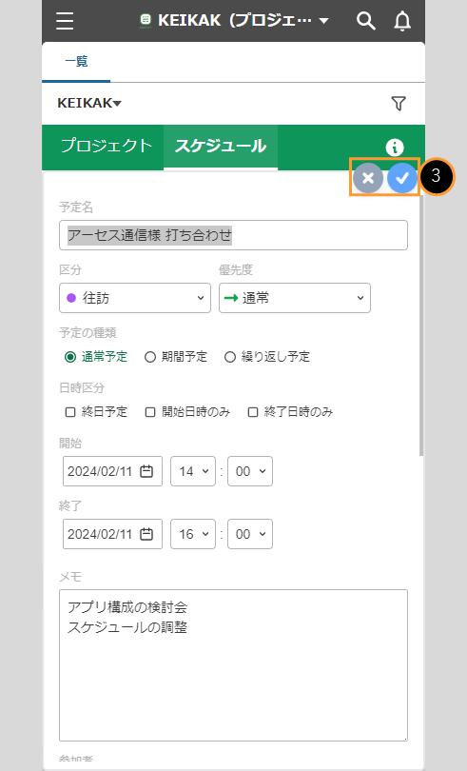Click the filter funnel icon
The image size is (467, 771).
[399, 103]
